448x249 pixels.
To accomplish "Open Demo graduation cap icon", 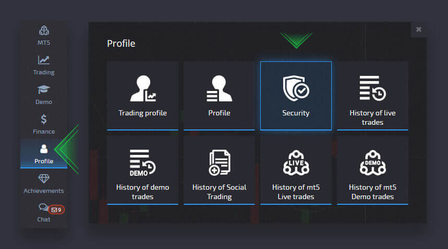I will point(44,90).
